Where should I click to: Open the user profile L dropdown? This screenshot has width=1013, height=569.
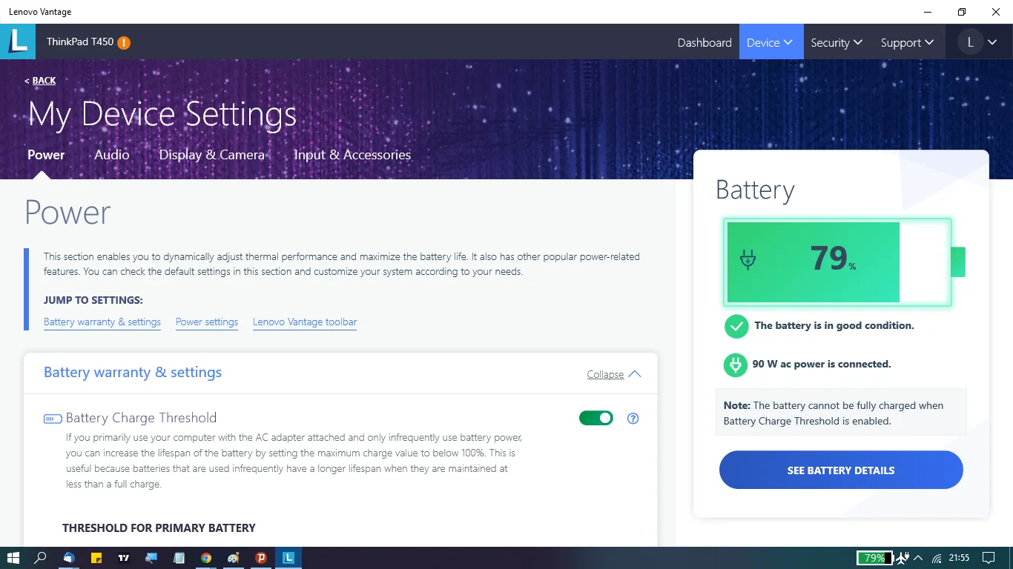point(979,42)
